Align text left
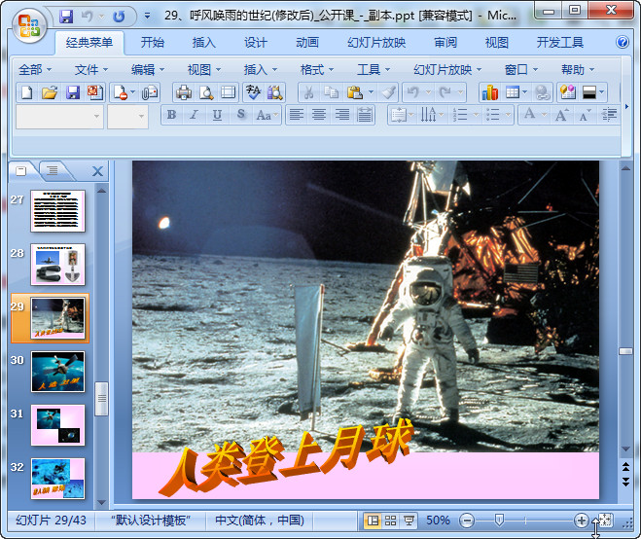The width and height of the screenshot is (641, 539). click(x=297, y=115)
